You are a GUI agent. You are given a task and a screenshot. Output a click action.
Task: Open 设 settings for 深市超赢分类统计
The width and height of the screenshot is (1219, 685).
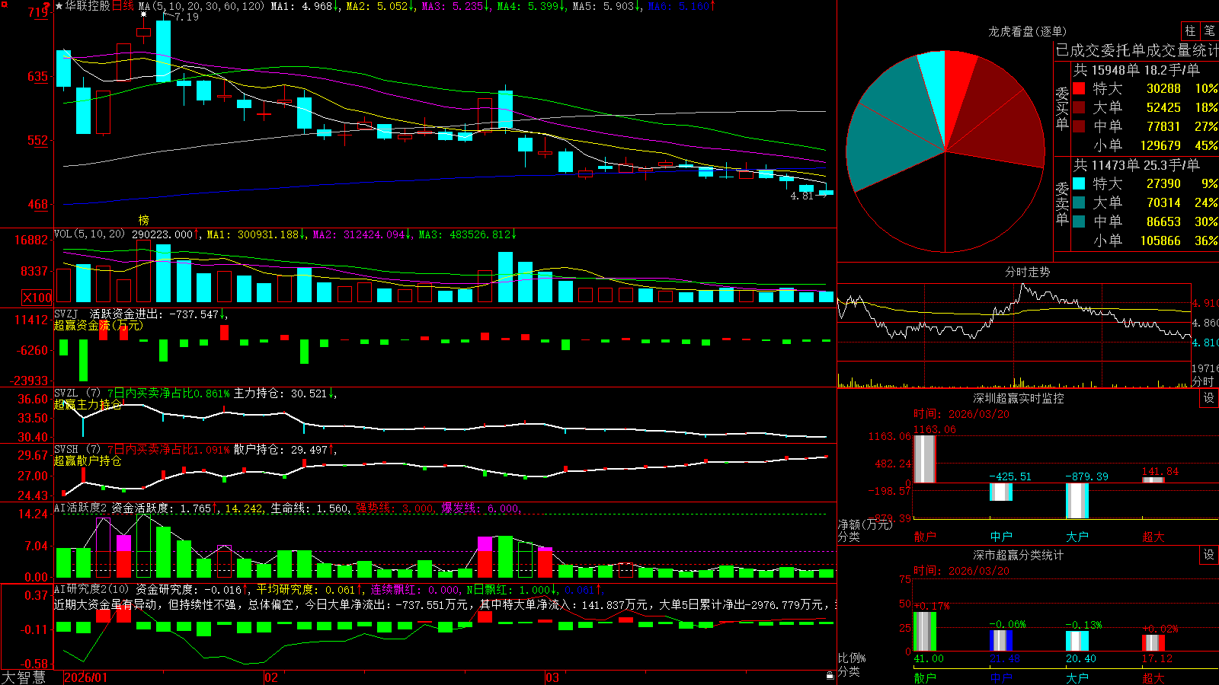click(1209, 555)
